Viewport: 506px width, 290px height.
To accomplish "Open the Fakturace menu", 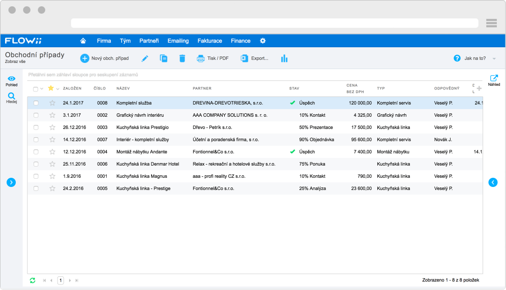I will tap(210, 41).
